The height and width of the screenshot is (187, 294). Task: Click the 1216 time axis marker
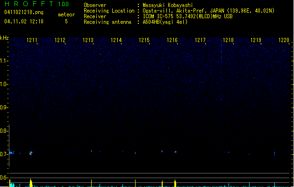pos(172,40)
